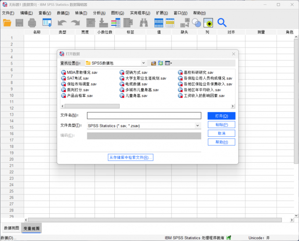The width and height of the screenshot is (299, 241).
Task: Click the weight cases circles icon
Action: (x=197, y=23)
